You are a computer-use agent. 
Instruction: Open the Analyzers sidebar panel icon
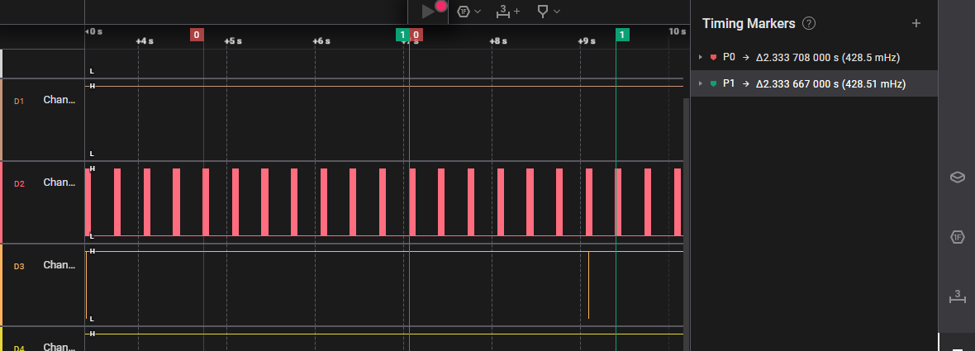click(x=957, y=238)
